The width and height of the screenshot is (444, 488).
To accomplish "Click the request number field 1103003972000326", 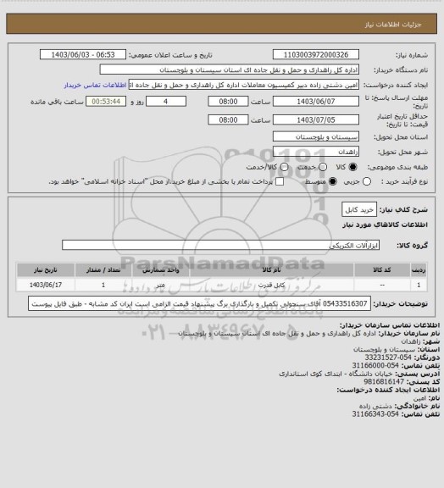I will pyautogui.click(x=316, y=54).
